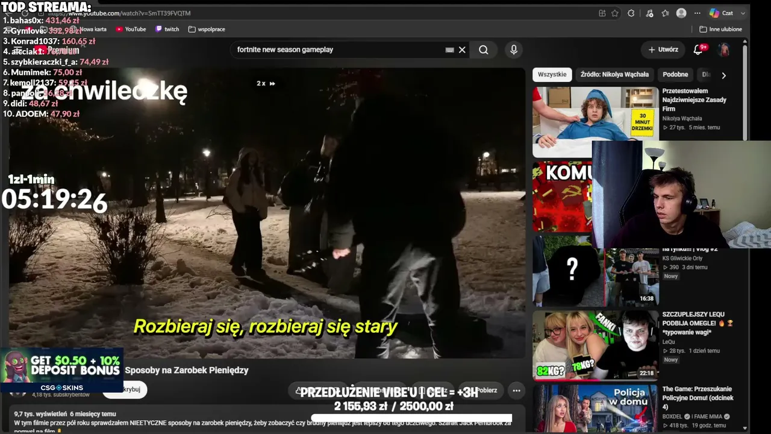Select the Podobne chip
The height and width of the screenshot is (434, 771).
point(675,75)
